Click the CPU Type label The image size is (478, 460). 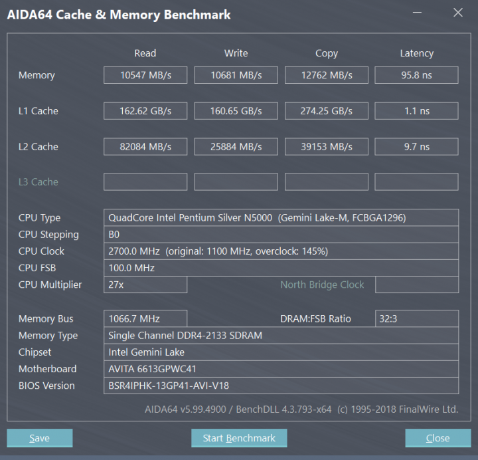tap(39, 218)
